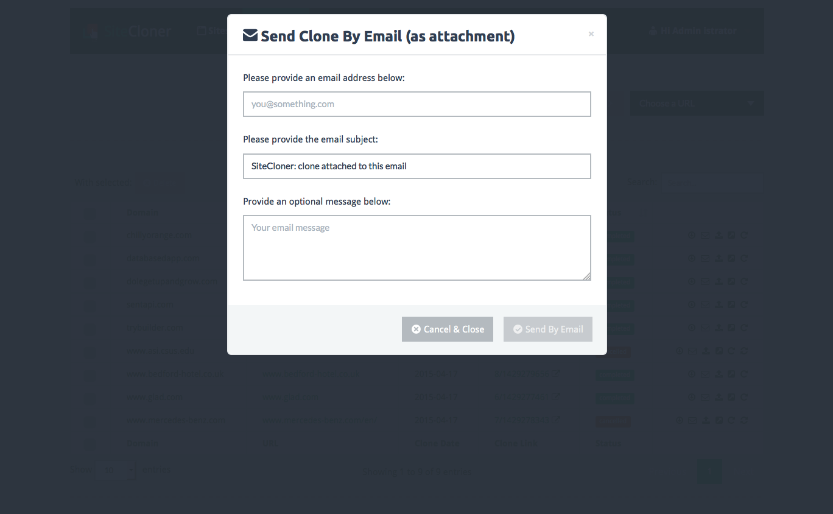Screen dimensions: 833x514
Task: Focus the email address input field
Action: (416, 104)
